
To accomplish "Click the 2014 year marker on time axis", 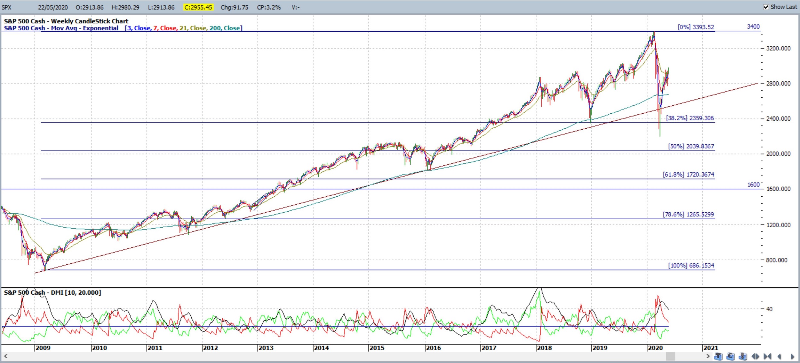I will tap(321, 348).
